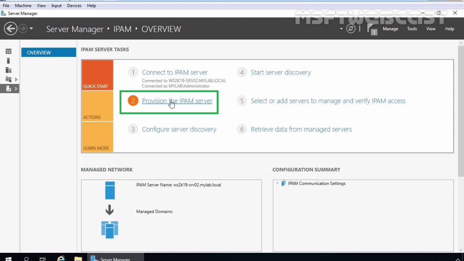Expand IPAM Communication Settings tree node
Viewport: 464px width, 261px height.
coord(278,183)
